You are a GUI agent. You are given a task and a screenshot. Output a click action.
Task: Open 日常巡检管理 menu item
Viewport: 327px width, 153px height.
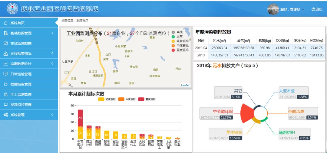(x=29, y=74)
